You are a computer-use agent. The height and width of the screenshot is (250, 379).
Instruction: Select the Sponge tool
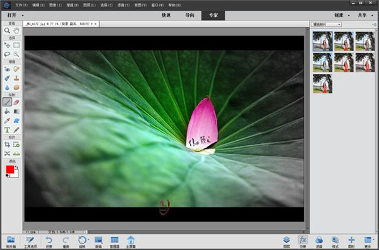click(x=16, y=88)
